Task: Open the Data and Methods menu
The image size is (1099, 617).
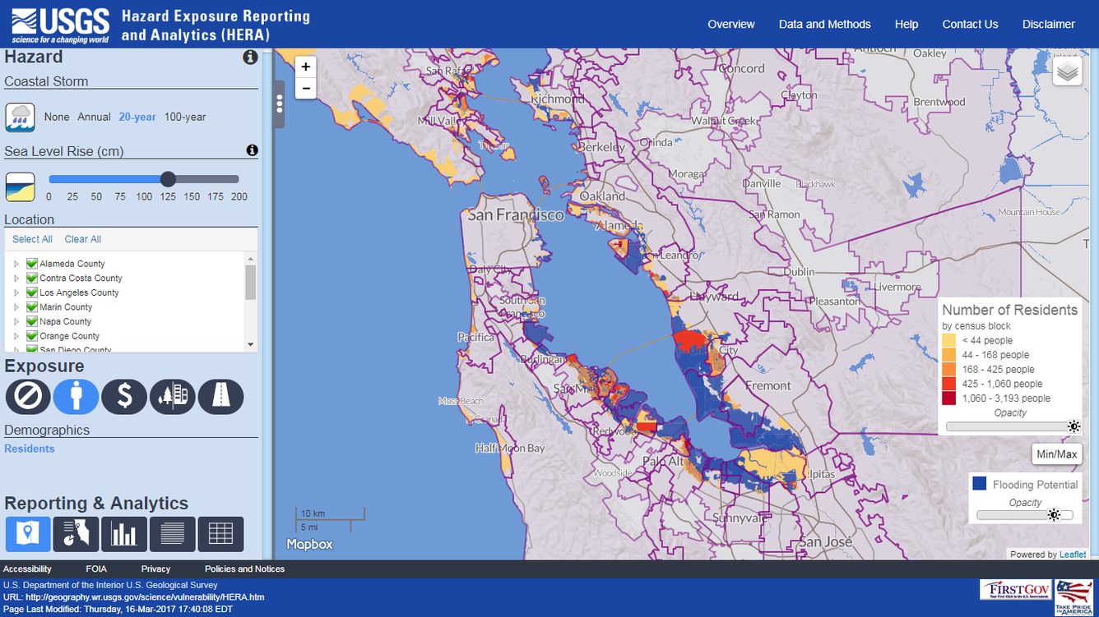Action: (824, 24)
